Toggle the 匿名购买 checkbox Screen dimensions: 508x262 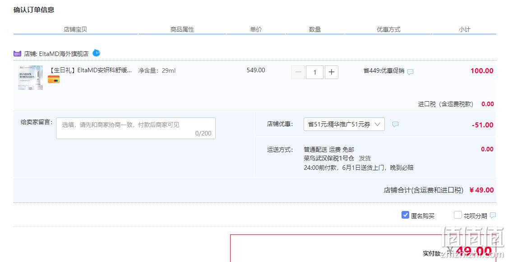pos(405,215)
